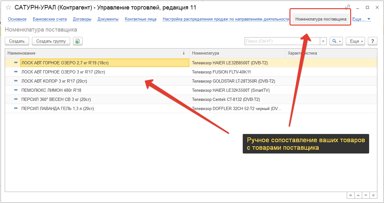Open the Банковские счета section
The image size is (384, 203).
point(50,19)
